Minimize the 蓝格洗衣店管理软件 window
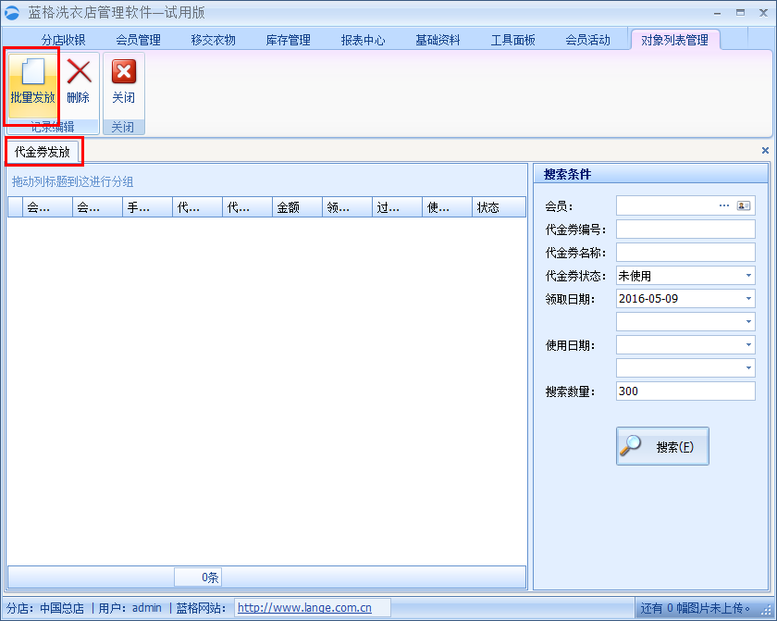This screenshot has width=777, height=621. pos(718,13)
